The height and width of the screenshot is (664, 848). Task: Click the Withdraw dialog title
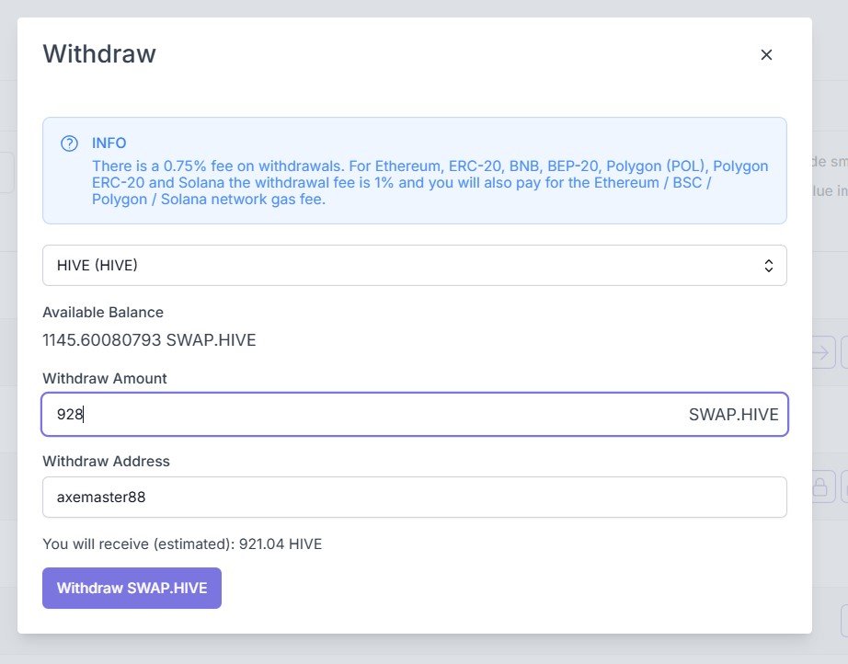click(x=99, y=53)
